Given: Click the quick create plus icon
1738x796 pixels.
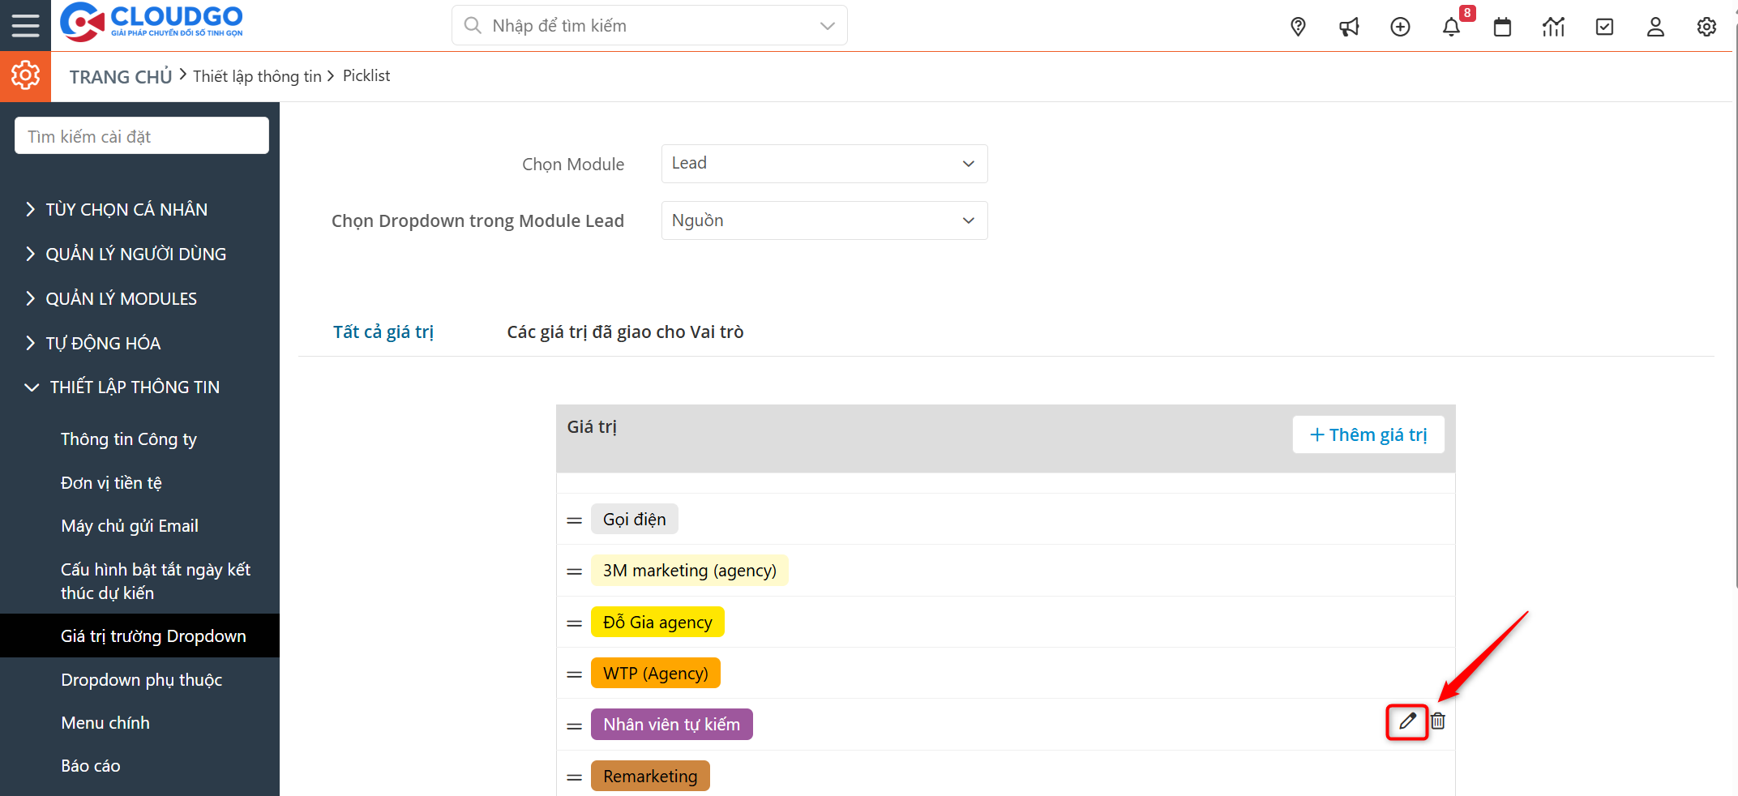Looking at the screenshot, I should [x=1400, y=27].
